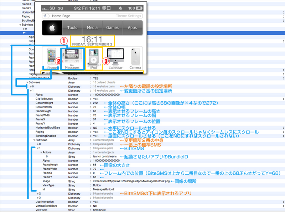Click the small Apple breadcrumb icon
Image resolution: width=285 pixels, height=212 pixels.
click(45, 16)
